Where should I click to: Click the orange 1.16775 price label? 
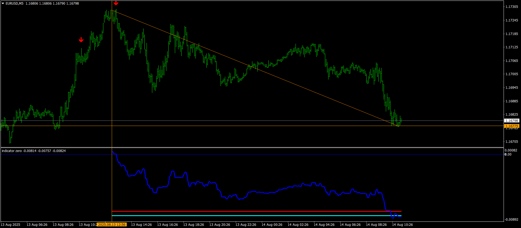(511, 126)
